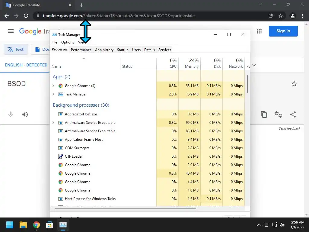309x232 pixels.
Task: Select the Google Chrome process using 40.4 MB
Action: [147, 173]
